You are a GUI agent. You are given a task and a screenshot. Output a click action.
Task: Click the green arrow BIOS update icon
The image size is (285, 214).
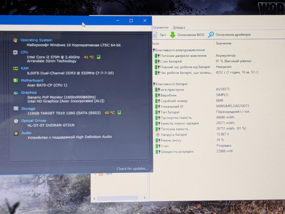click(x=173, y=35)
